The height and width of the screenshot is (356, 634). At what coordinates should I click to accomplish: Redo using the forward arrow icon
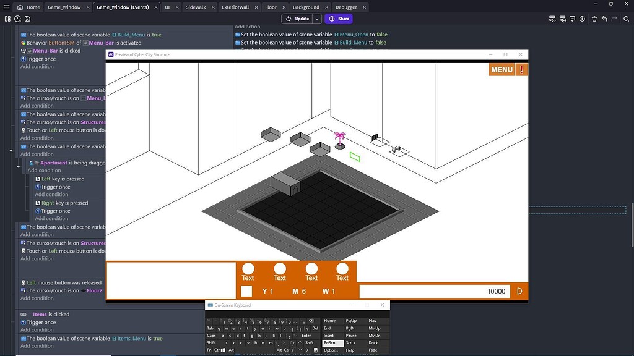pos(614,19)
